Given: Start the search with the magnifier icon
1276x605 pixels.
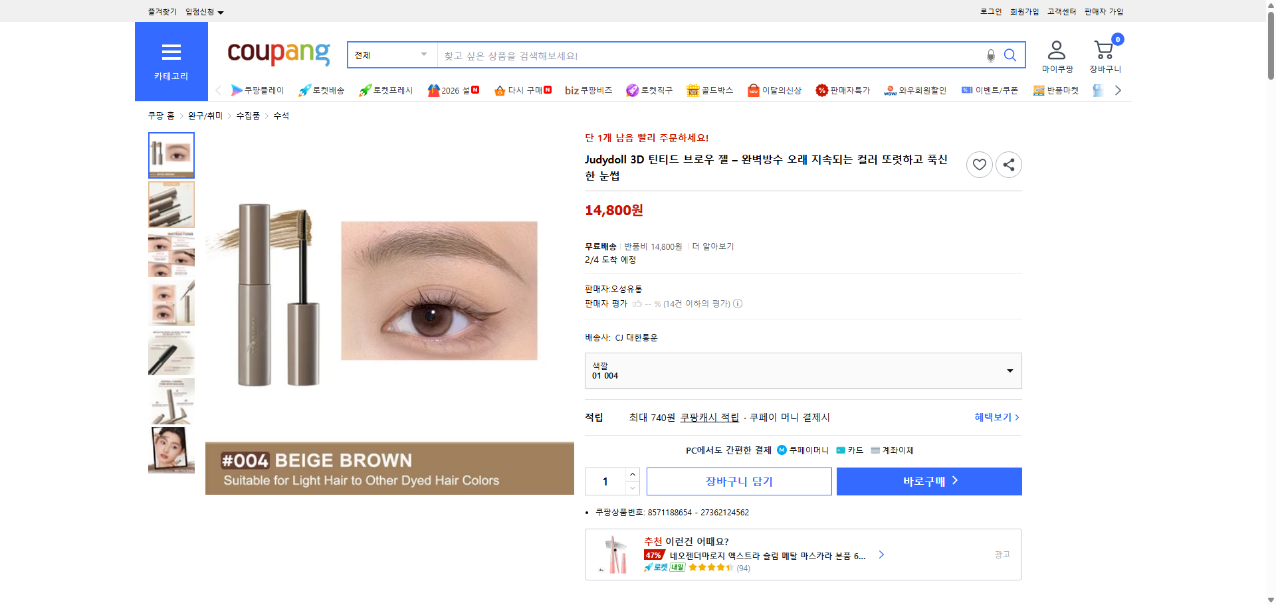Looking at the screenshot, I should (1010, 55).
